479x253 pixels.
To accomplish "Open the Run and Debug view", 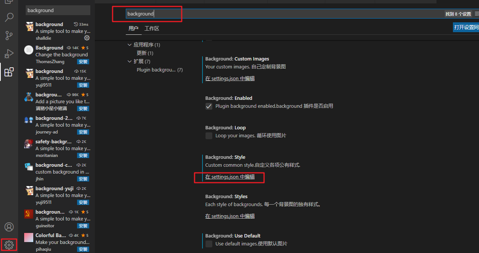I will point(9,54).
